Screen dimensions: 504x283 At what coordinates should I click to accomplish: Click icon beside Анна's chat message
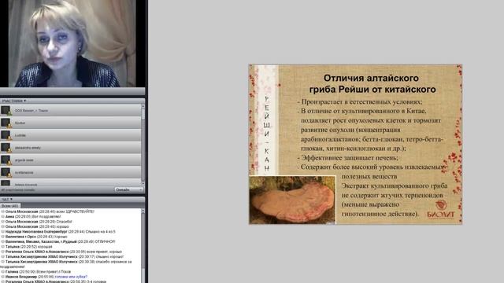[x=2, y=217]
